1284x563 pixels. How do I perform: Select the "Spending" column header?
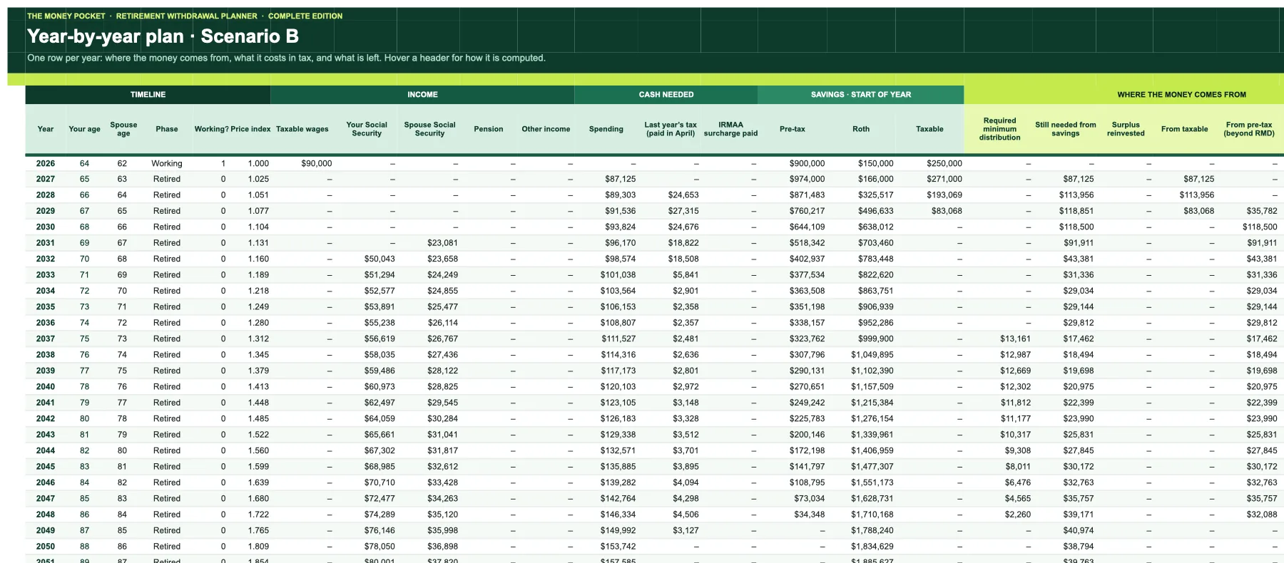pos(606,129)
